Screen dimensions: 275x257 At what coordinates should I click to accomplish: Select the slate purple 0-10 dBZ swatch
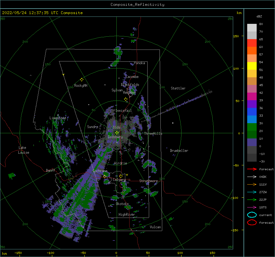pyautogui.click(x=252, y=142)
